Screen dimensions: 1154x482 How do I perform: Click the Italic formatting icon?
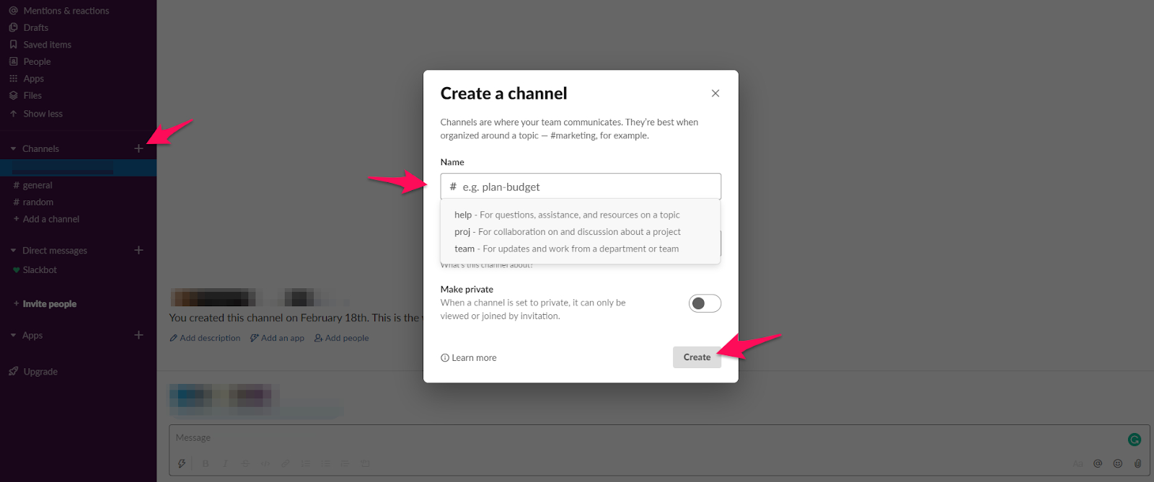[225, 463]
